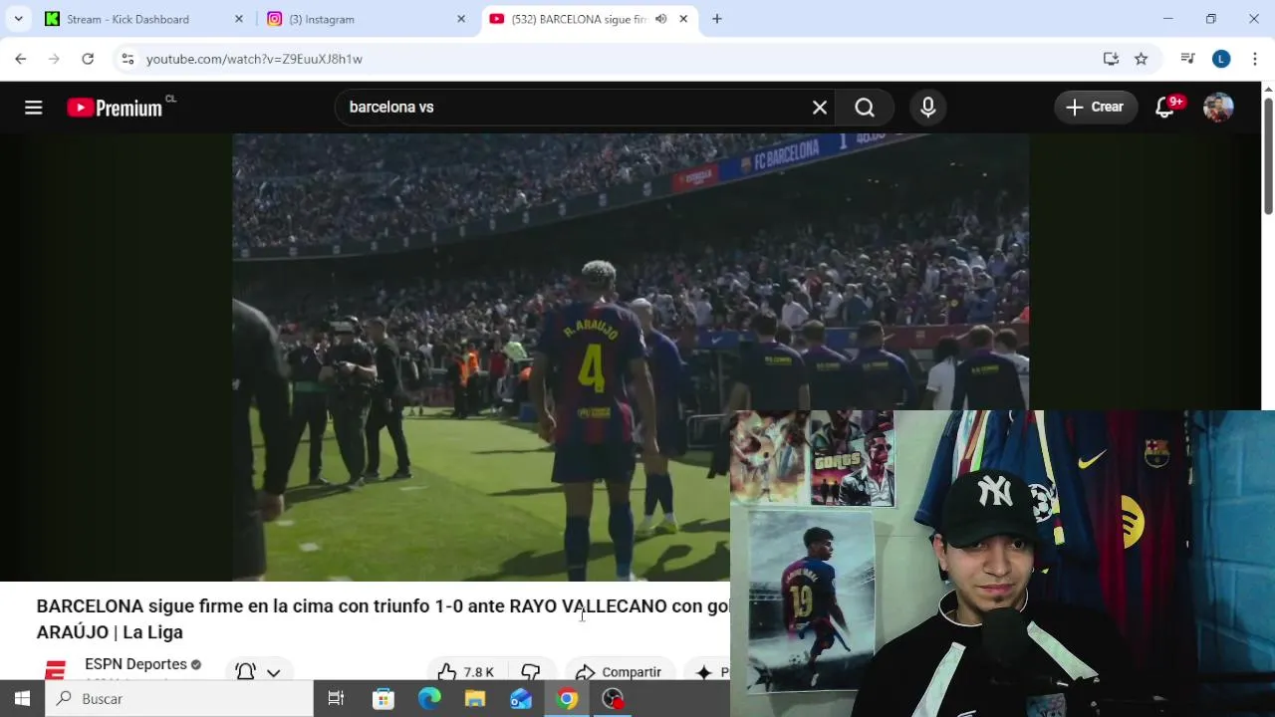Click the video title text
Viewport: 1275px width, 717px height.
[382, 618]
